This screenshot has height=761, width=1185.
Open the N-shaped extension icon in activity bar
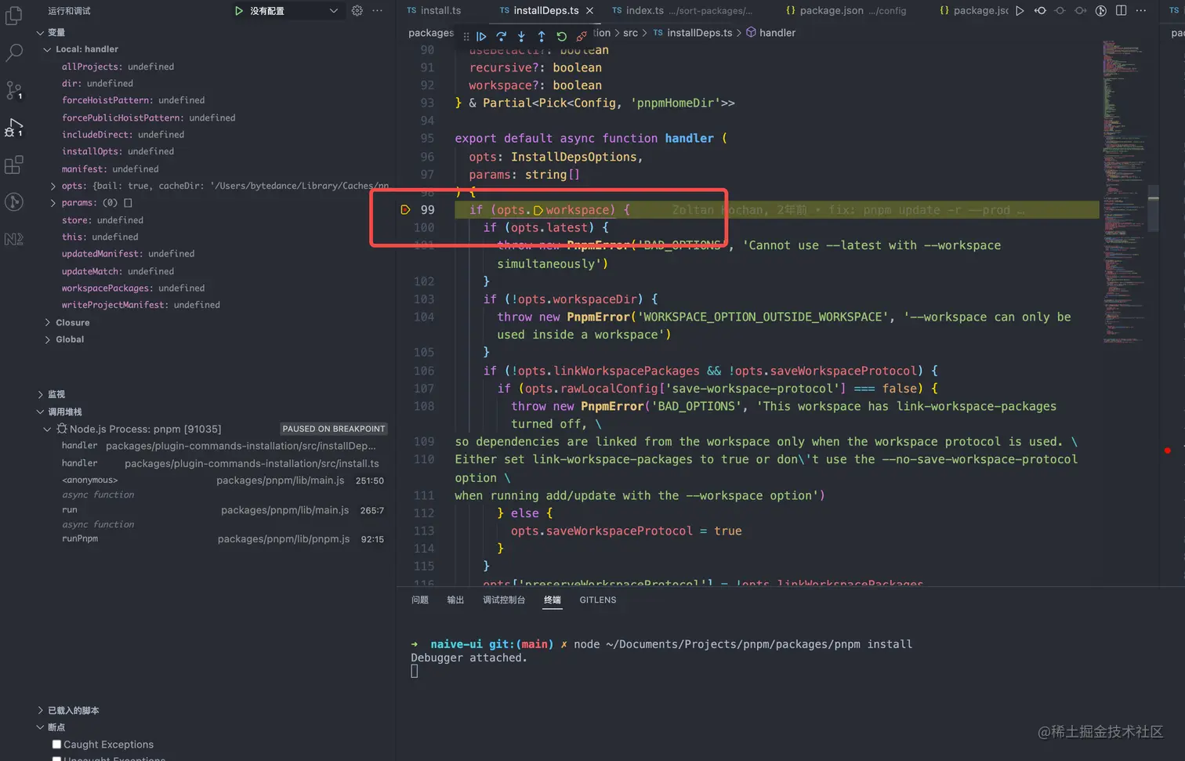click(14, 239)
